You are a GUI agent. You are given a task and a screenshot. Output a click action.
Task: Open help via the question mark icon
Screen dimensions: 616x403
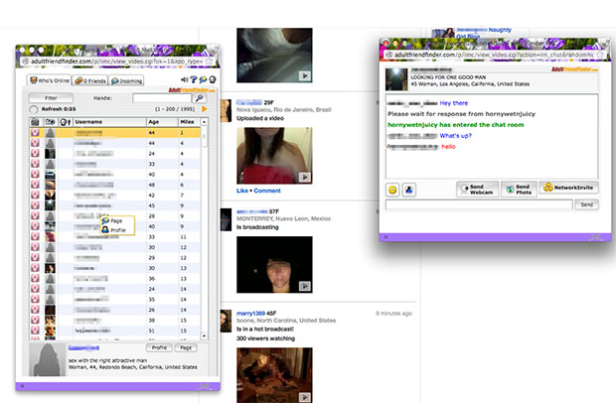194,79
